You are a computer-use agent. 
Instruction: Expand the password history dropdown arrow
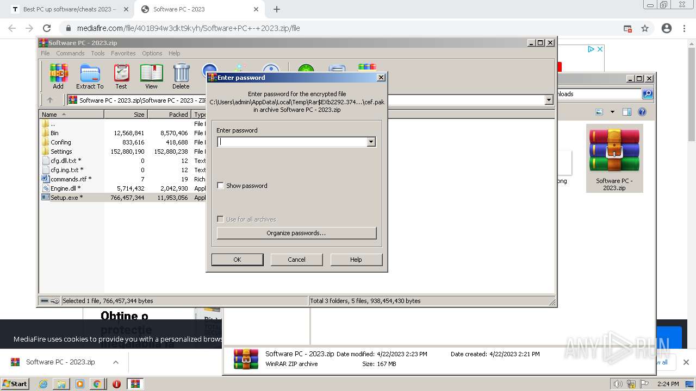(371, 142)
